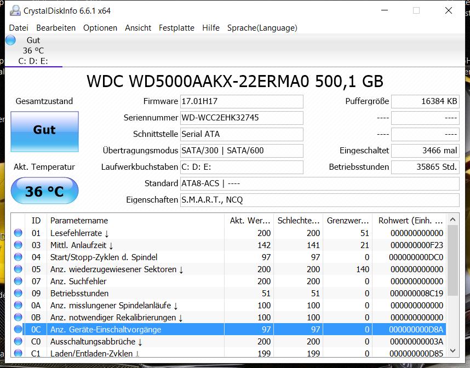Click the Übertragungsmodus field SATA/300 | SATA/600
The image size is (470, 368).
pos(242,151)
